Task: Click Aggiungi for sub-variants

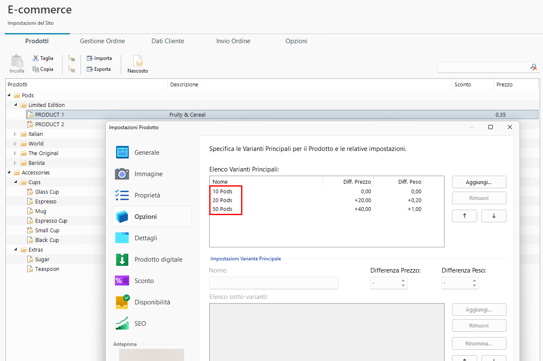Action: coord(479,309)
